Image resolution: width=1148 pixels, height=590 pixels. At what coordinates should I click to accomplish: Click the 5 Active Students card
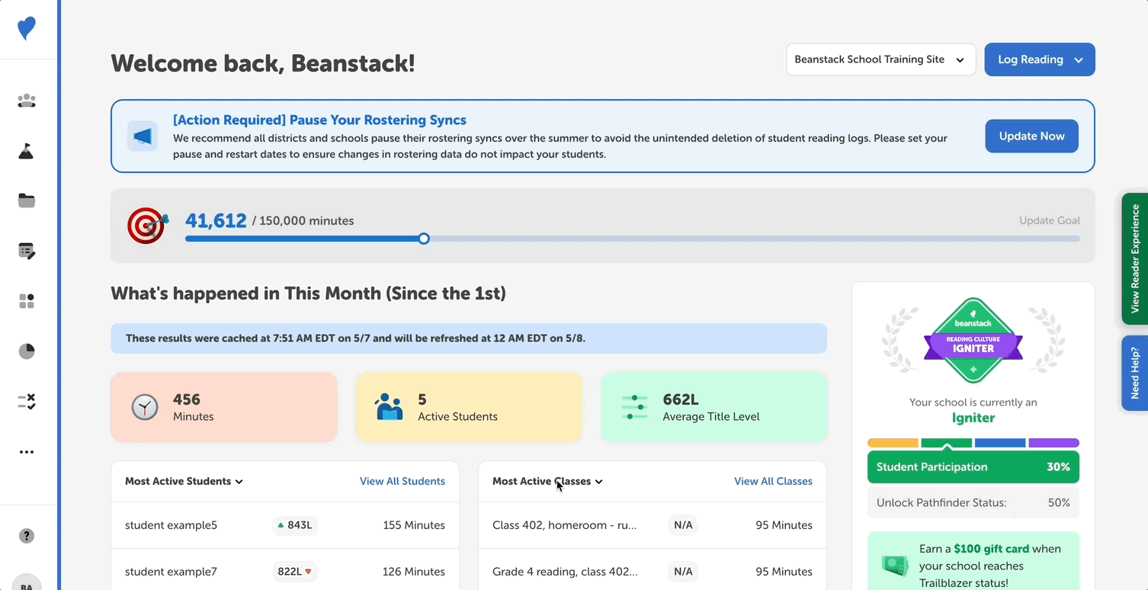pyautogui.click(x=469, y=407)
